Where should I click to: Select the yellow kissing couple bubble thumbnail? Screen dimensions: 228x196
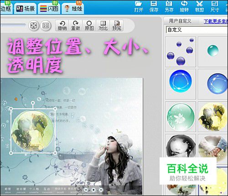pos(213,116)
